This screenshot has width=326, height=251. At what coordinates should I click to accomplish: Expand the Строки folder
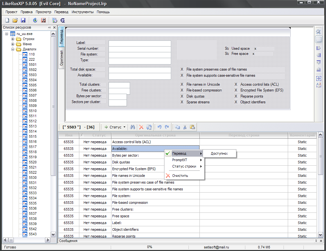click(13, 39)
